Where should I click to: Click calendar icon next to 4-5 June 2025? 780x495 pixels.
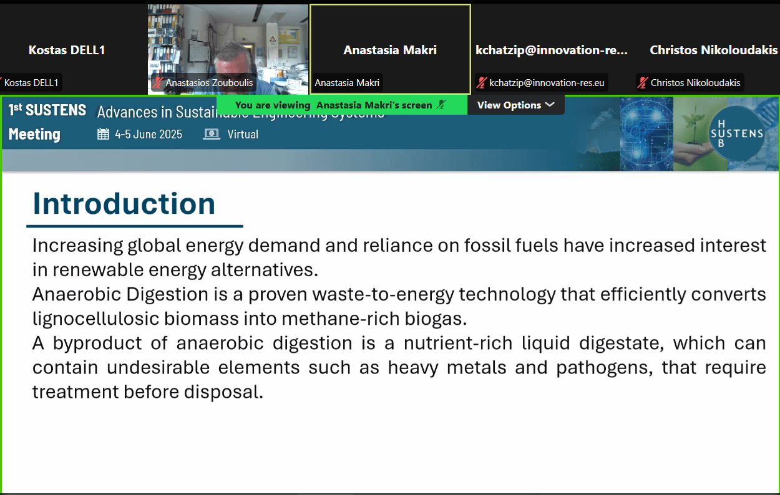pyautogui.click(x=104, y=134)
